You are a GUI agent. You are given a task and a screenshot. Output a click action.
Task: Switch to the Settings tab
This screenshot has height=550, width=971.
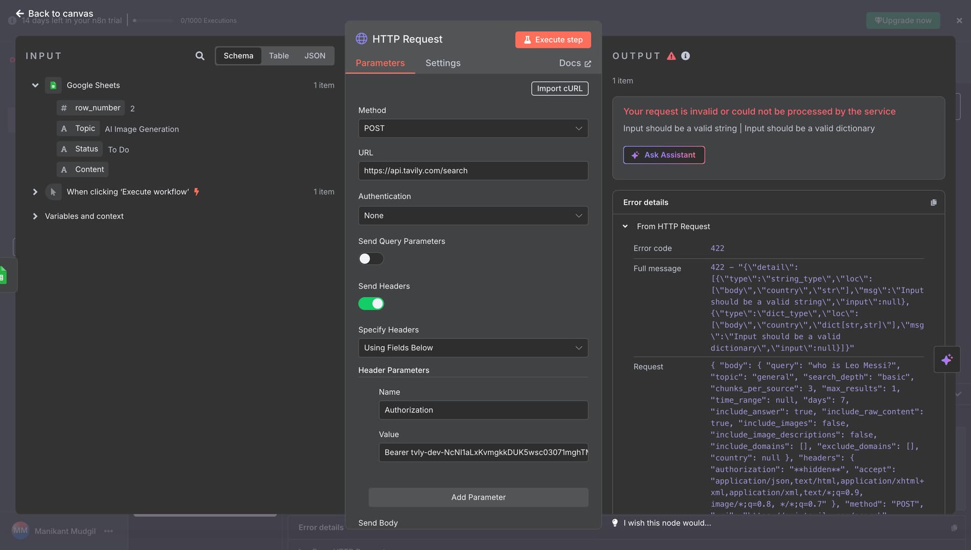click(x=443, y=63)
